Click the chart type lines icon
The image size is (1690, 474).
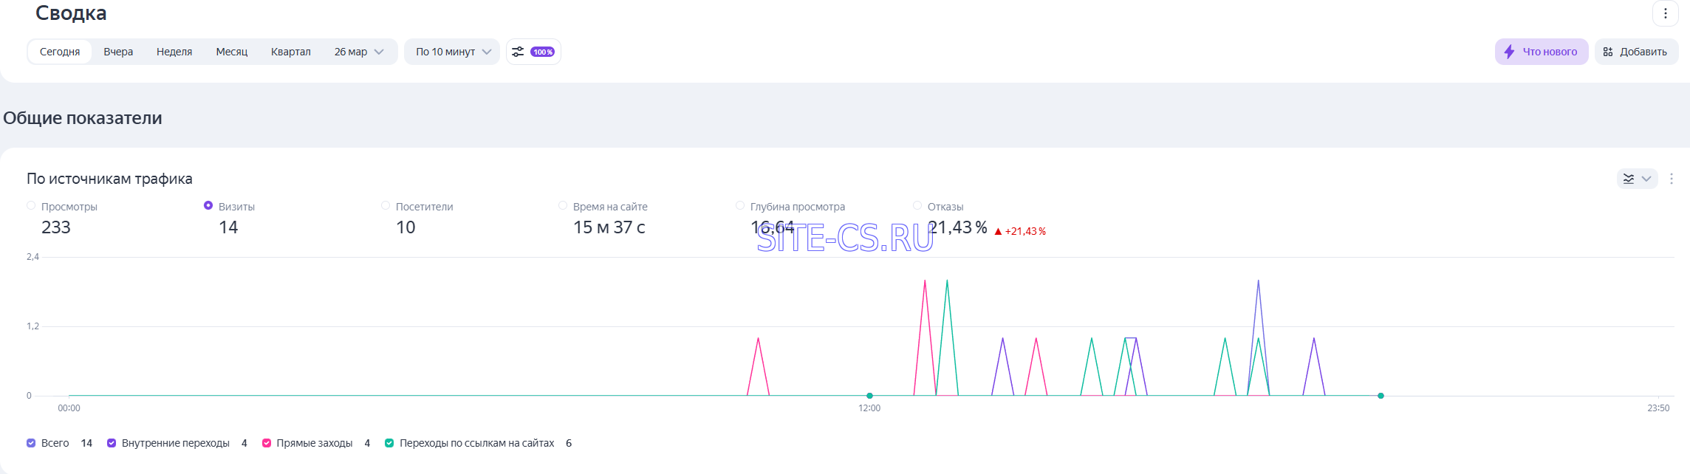click(x=1629, y=179)
